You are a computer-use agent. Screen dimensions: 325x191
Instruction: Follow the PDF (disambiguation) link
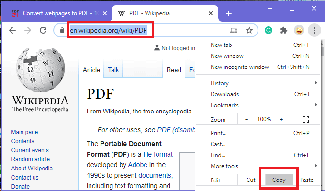click(176, 130)
